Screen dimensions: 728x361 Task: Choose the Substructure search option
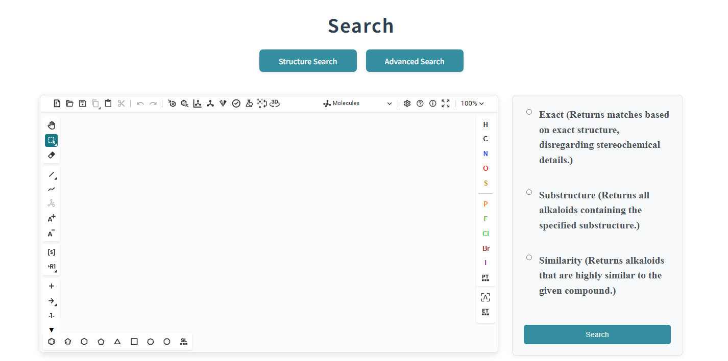(x=529, y=193)
